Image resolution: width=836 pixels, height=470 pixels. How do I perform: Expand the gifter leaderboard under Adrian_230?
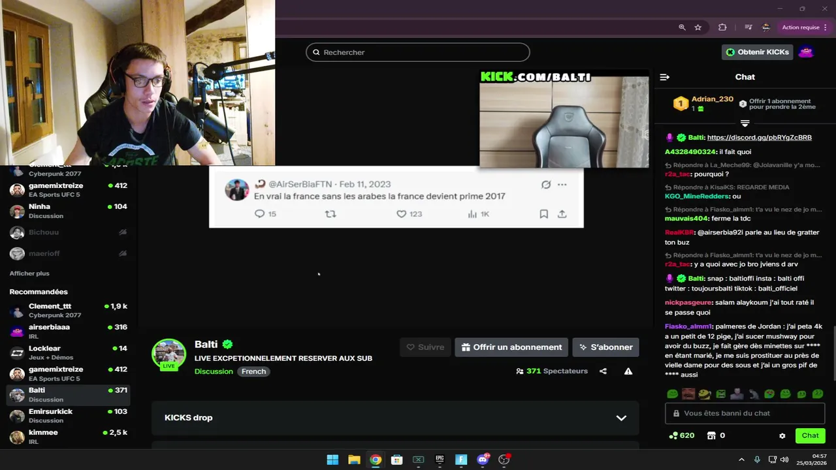pyautogui.click(x=745, y=123)
